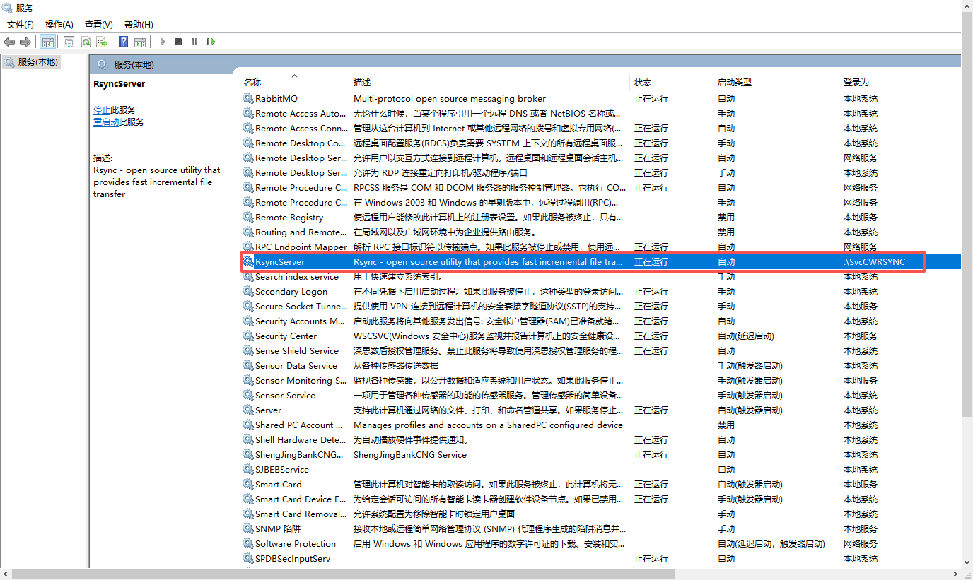
Task: Sort list by 名称 column header
Action: coord(252,83)
